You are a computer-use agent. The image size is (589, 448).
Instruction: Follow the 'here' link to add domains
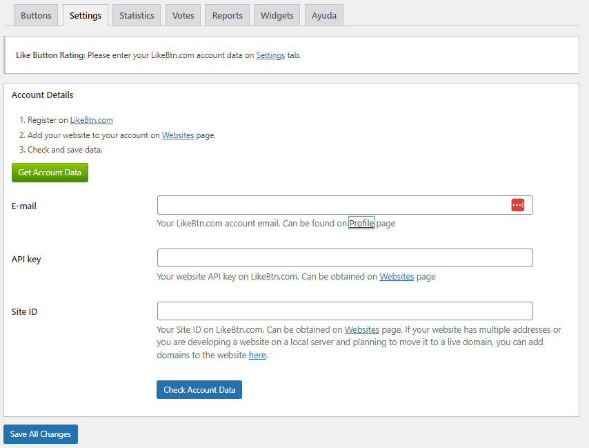point(257,356)
